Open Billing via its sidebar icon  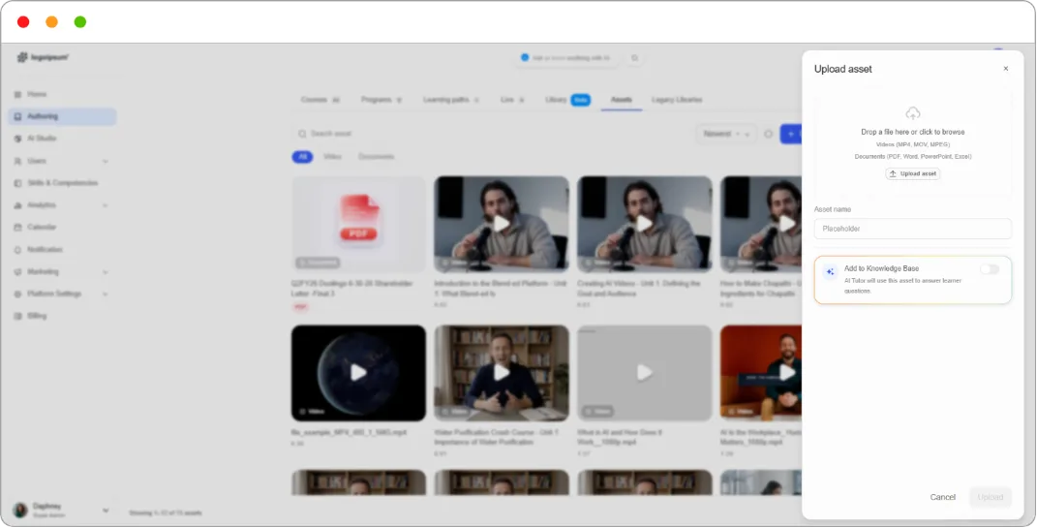[x=17, y=317]
